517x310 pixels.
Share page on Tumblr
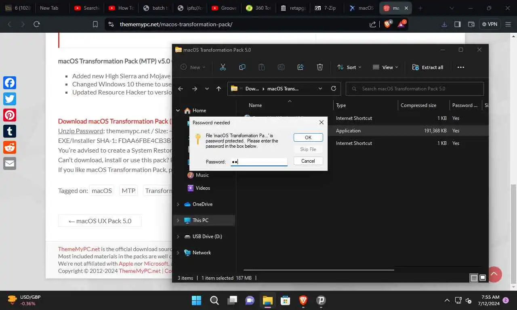[10, 131]
